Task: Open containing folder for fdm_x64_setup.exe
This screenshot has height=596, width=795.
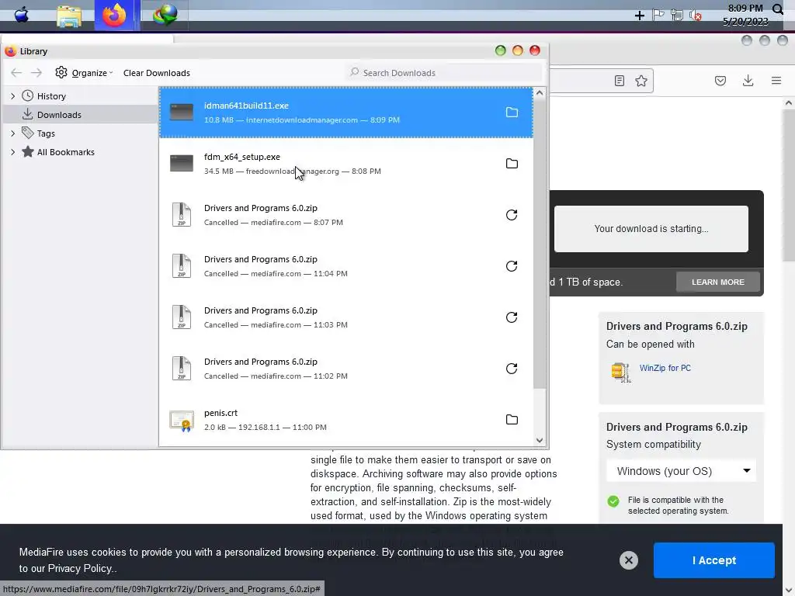Action: [x=512, y=164]
